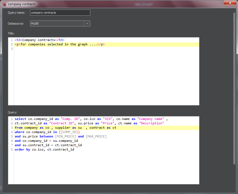Open the Datasource dropdown arrow
This screenshot has height=194, width=238.
tap(87, 23)
